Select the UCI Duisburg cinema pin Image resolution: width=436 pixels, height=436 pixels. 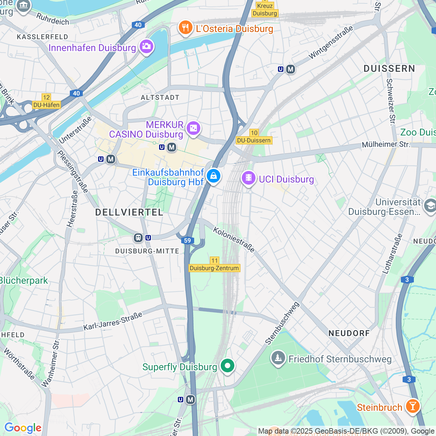249,178
